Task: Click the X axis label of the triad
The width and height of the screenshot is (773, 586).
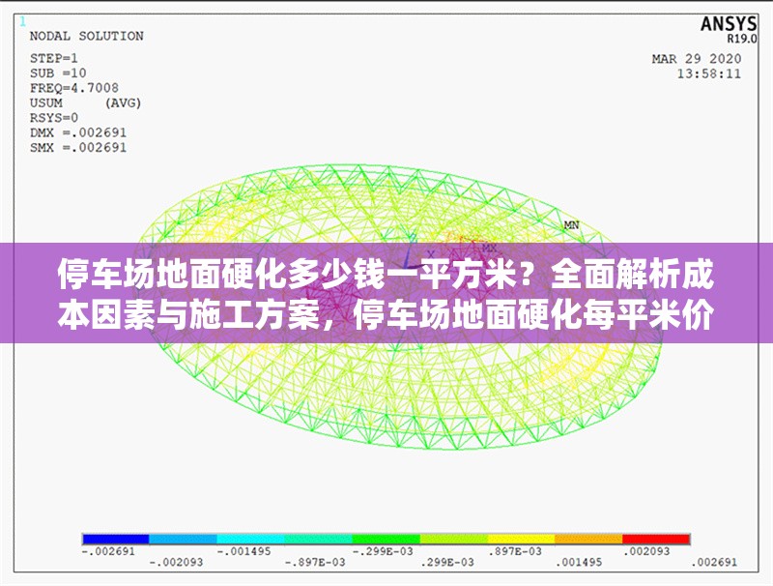Action: tap(431, 254)
